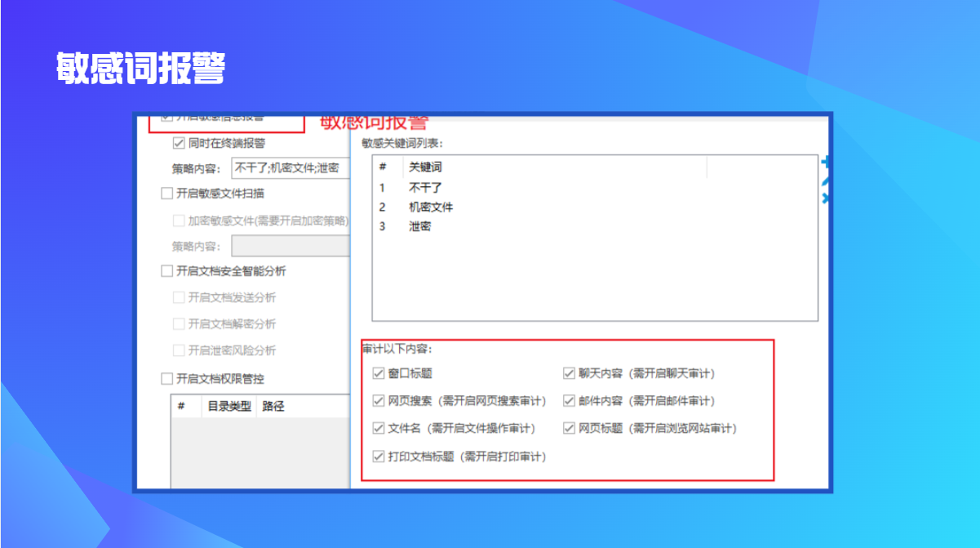Tick the 开启文档发送分析 checkbox
The width and height of the screenshot is (980, 548).
(x=179, y=297)
